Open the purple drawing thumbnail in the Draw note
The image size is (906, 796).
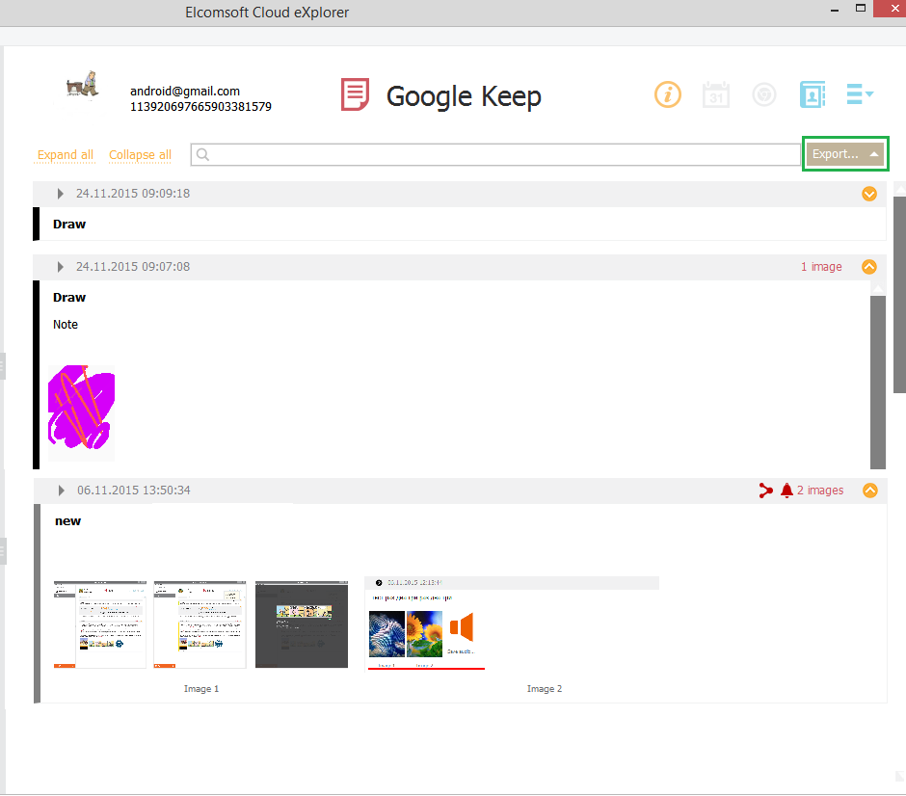click(x=80, y=411)
